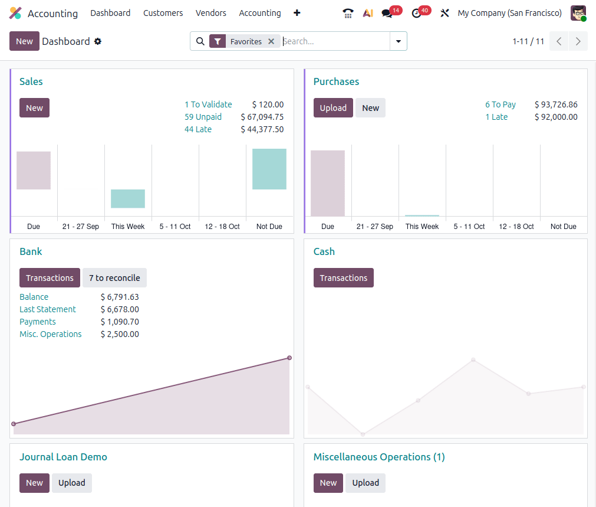Open the 59 Unpaid invoices link
596x507 pixels.
[x=203, y=117]
